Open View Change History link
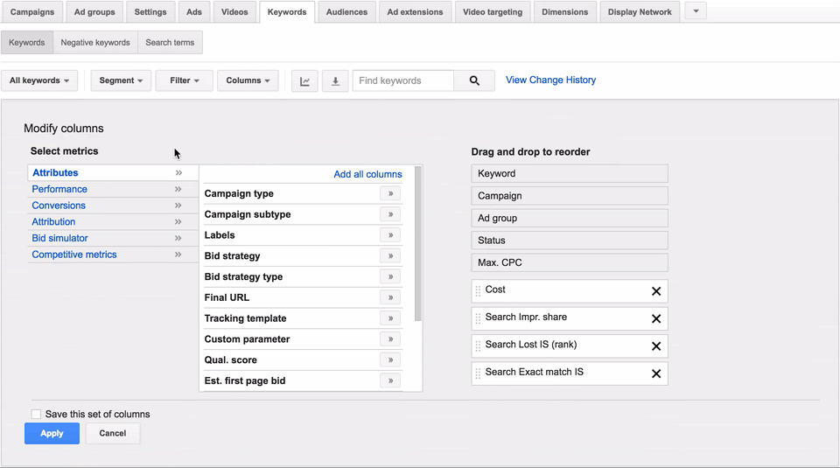The height and width of the screenshot is (468, 840). 550,80
